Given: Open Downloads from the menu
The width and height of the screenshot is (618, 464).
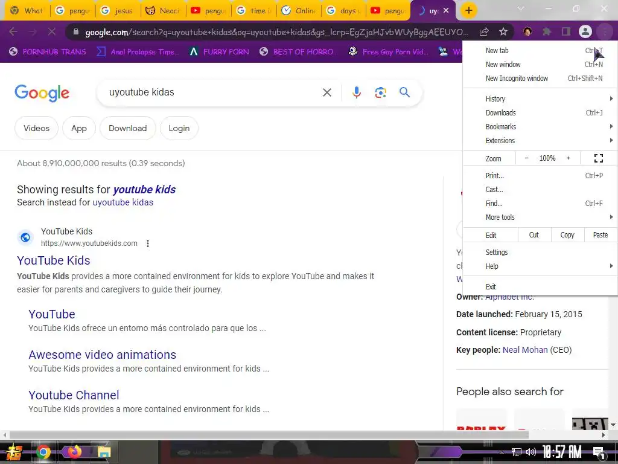Looking at the screenshot, I should [x=540, y=113].
